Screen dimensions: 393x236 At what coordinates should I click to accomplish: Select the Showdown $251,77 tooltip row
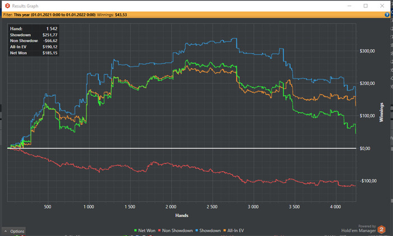click(34, 35)
